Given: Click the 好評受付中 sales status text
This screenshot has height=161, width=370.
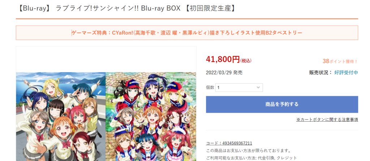Looking at the screenshot, I should [x=346, y=73].
